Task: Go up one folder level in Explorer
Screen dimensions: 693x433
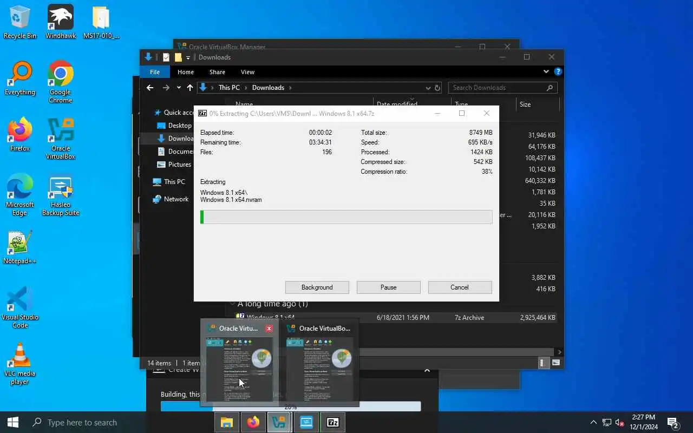Action: (x=190, y=88)
